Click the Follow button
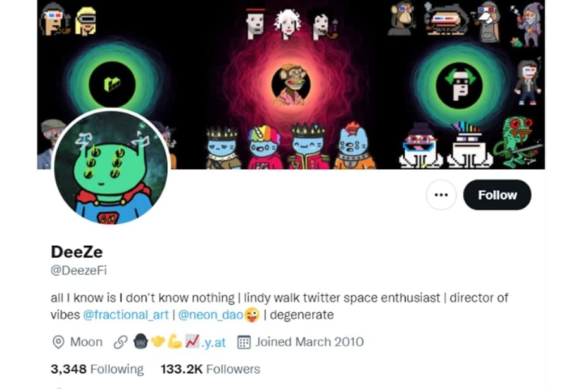583x389 pixels. (x=497, y=194)
